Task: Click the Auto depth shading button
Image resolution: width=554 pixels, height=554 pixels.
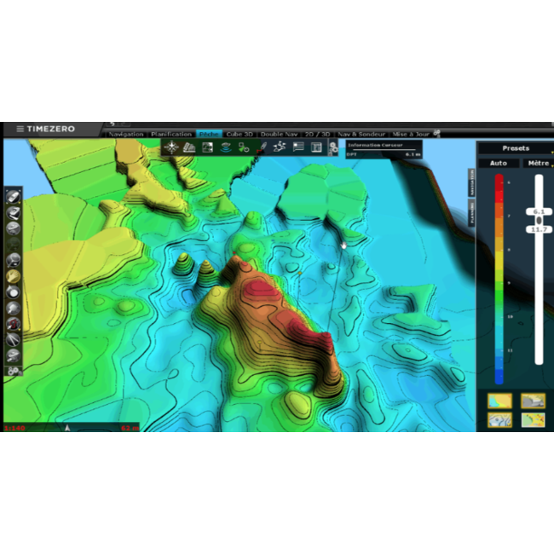Action: coord(499,164)
